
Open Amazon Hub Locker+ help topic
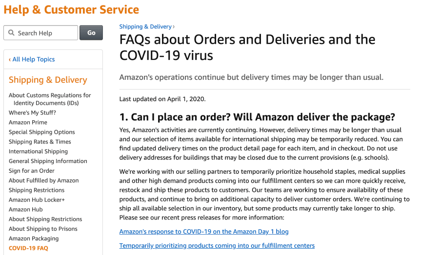[37, 200]
